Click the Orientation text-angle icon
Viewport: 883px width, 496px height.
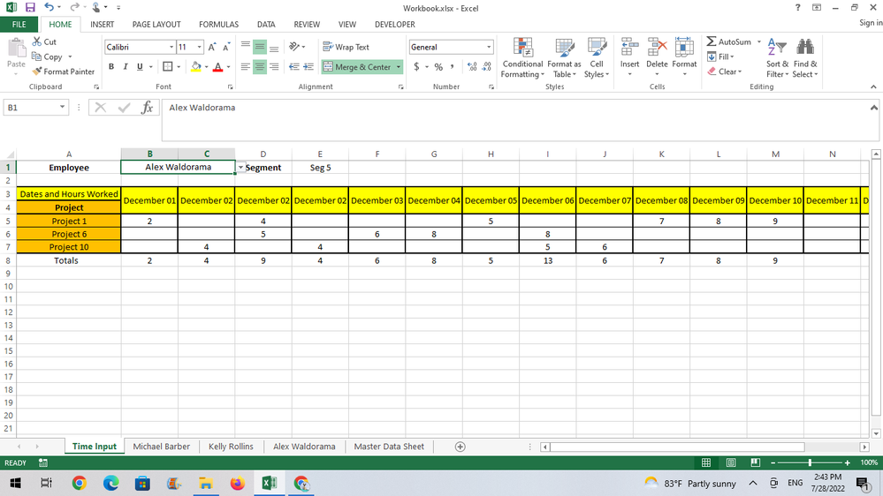(294, 47)
